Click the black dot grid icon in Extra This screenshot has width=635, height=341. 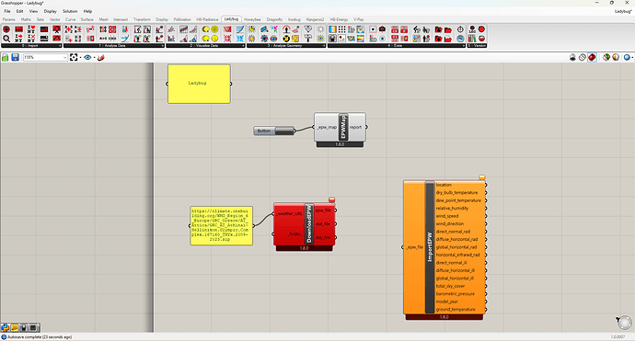click(x=341, y=29)
